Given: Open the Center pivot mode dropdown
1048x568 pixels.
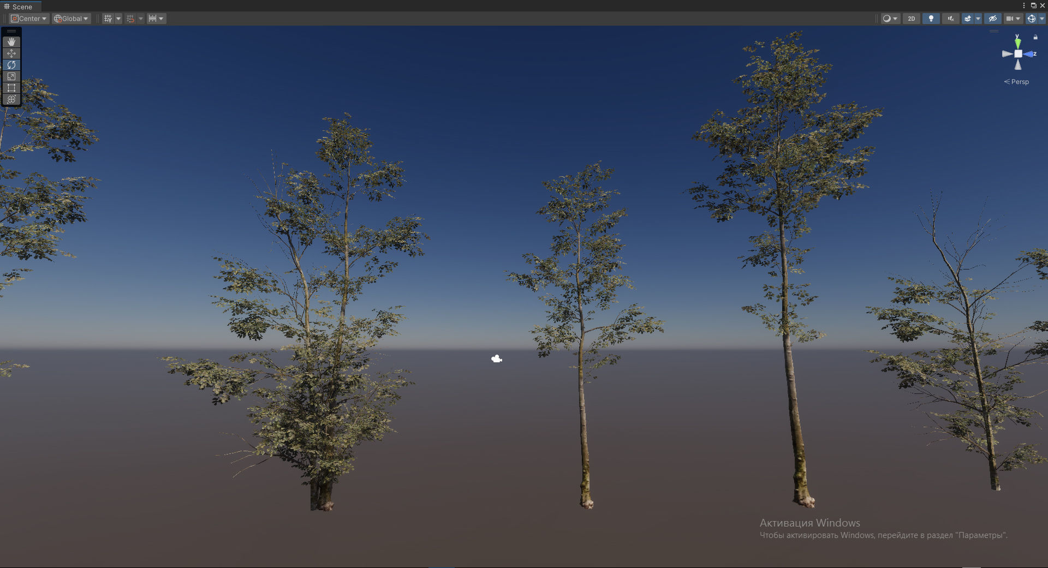Looking at the screenshot, I should (x=29, y=19).
